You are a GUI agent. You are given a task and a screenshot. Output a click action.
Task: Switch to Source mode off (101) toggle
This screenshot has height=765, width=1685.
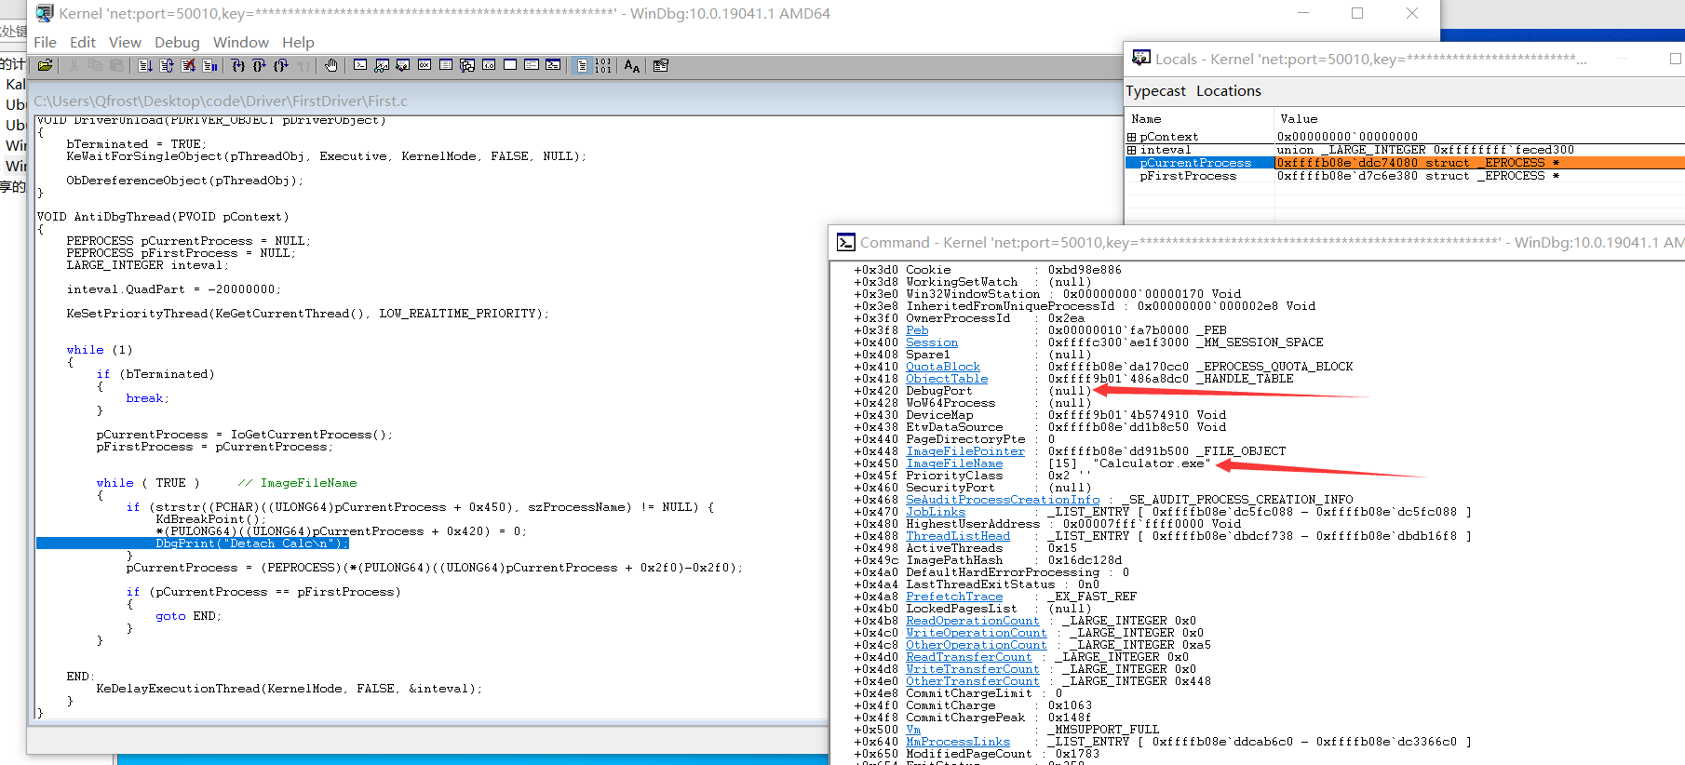pos(603,65)
